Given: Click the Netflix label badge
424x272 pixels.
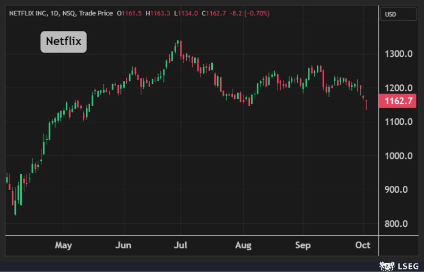Looking at the screenshot, I should click(63, 41).
